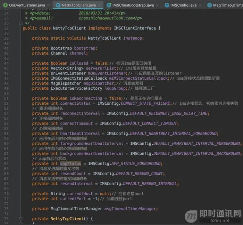This screenshot has height=225, width=243.
Task: Click the DEFAULT_RESEND_COUNT constant
Action: (x=140, y=174)
